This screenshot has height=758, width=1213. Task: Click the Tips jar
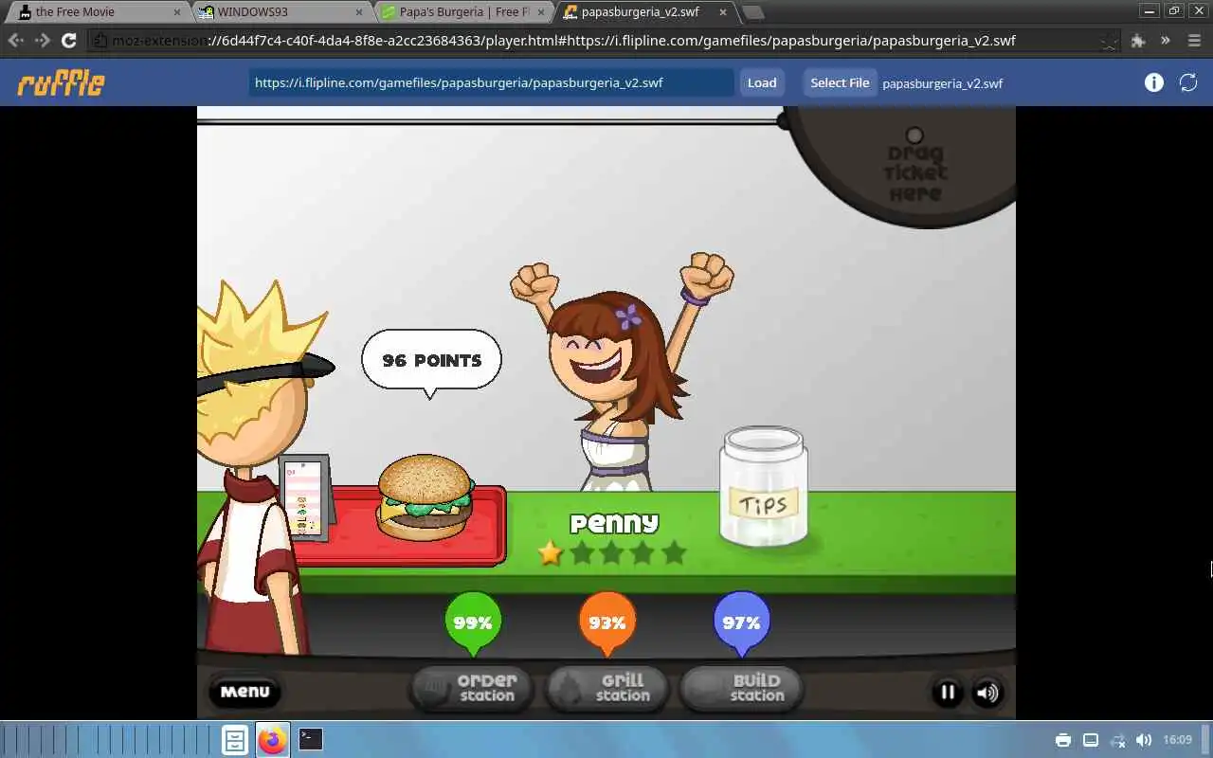[x=764, y=487]
